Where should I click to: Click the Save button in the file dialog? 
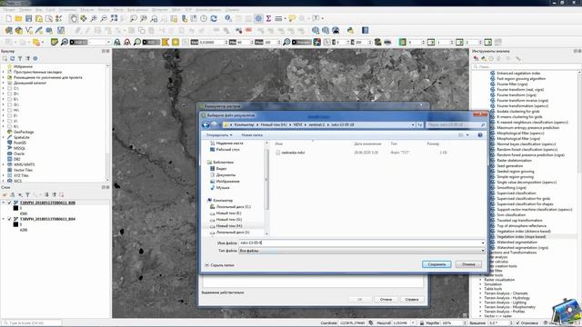point(436,264)
